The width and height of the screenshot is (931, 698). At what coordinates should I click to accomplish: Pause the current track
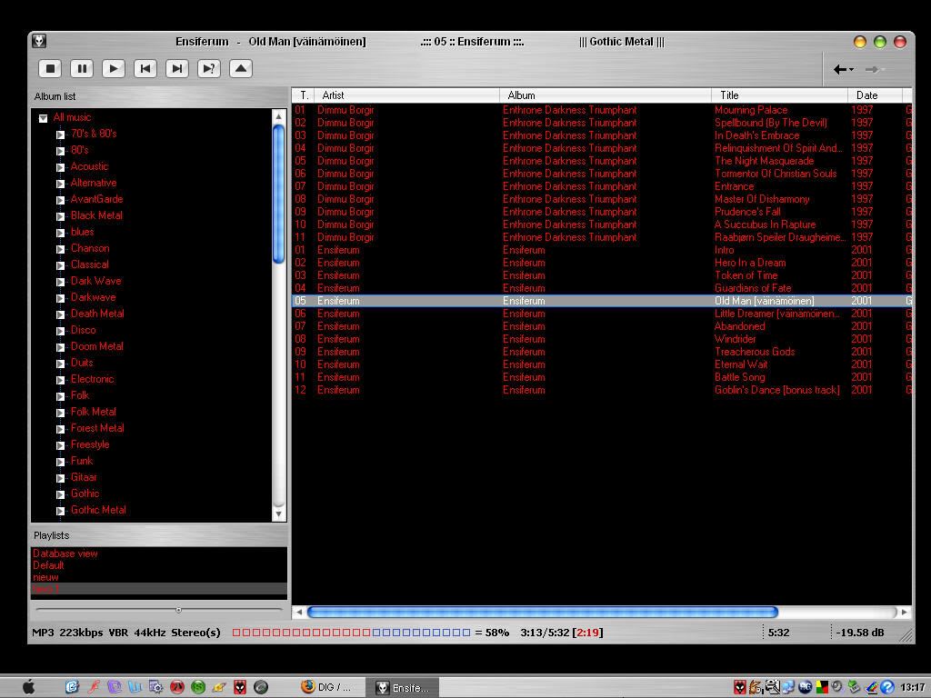click(x=82, y=69)
